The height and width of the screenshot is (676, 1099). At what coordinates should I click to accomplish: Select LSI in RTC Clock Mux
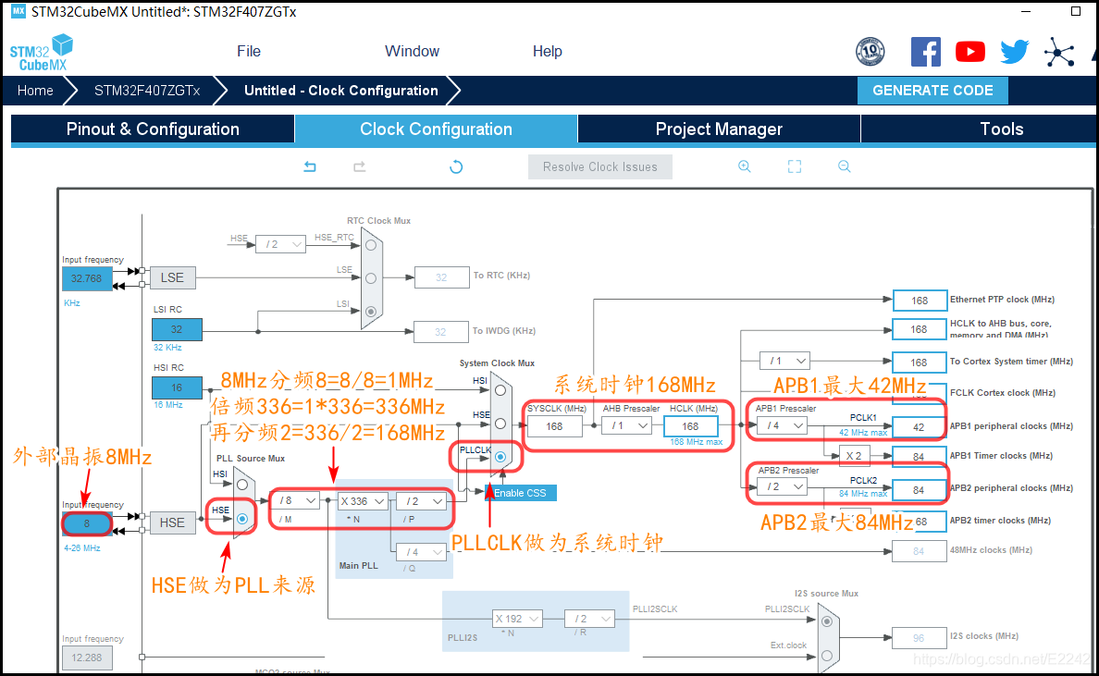point(371,311)
